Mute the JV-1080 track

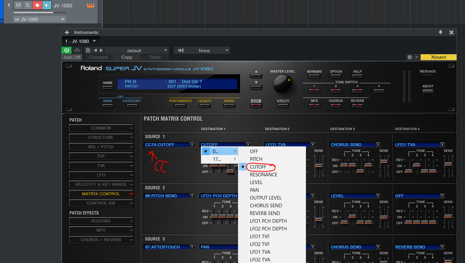point(18,5)
